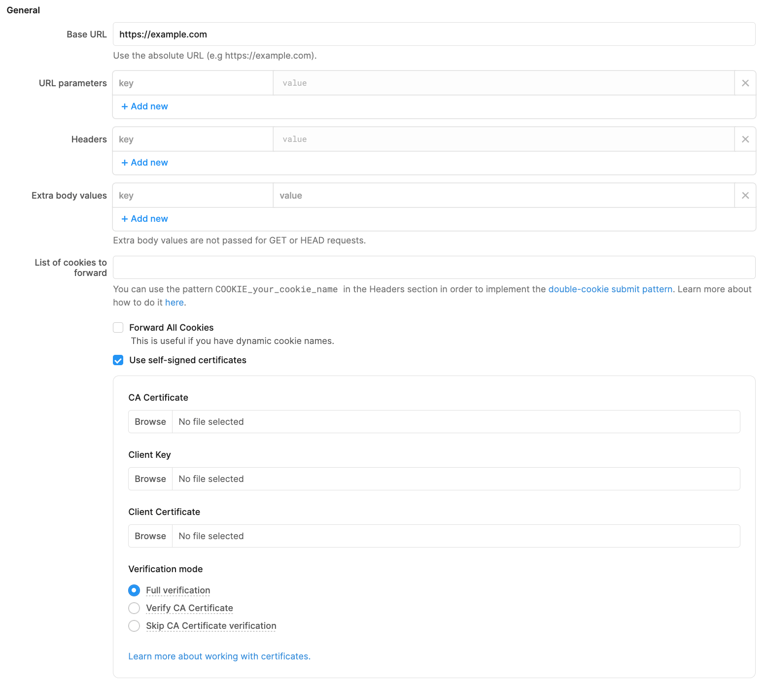Add new URL parameter row
Image resolution: width=768 pixels, height=687 pixels.
[x=144, y=106]
